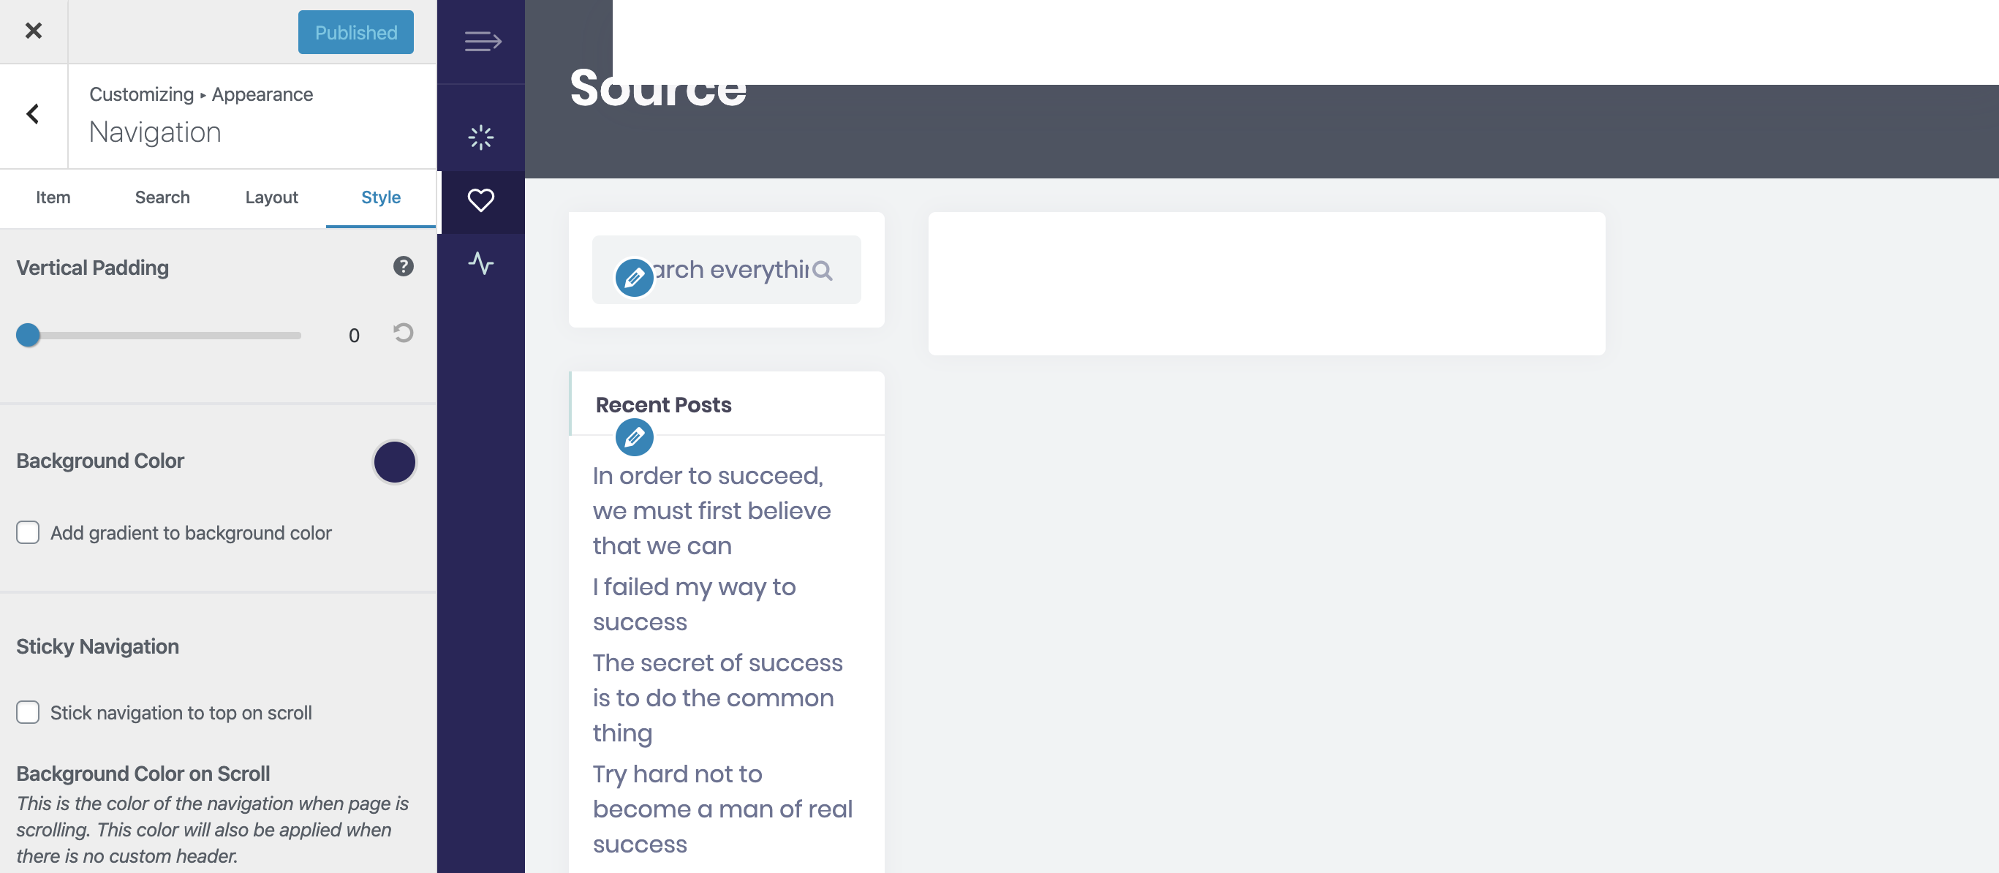
Task: Edit the search widget via pencil icon
Action: (634, 278)
